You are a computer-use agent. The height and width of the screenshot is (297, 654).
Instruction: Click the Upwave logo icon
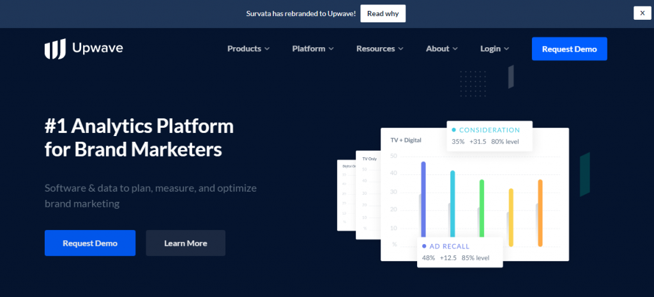[x=55, y=49]
